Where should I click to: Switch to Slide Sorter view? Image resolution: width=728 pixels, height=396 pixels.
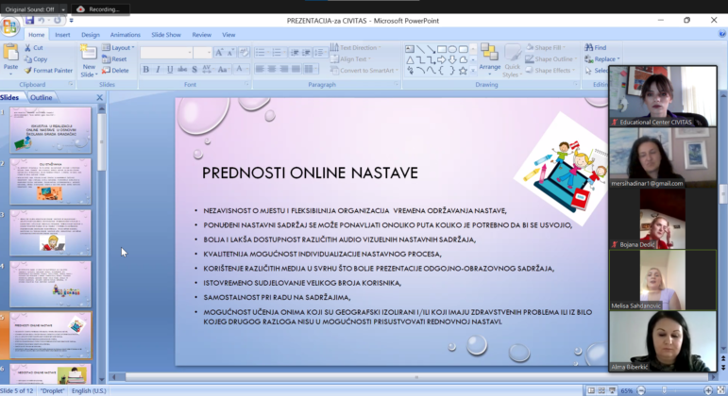[601, 391]
